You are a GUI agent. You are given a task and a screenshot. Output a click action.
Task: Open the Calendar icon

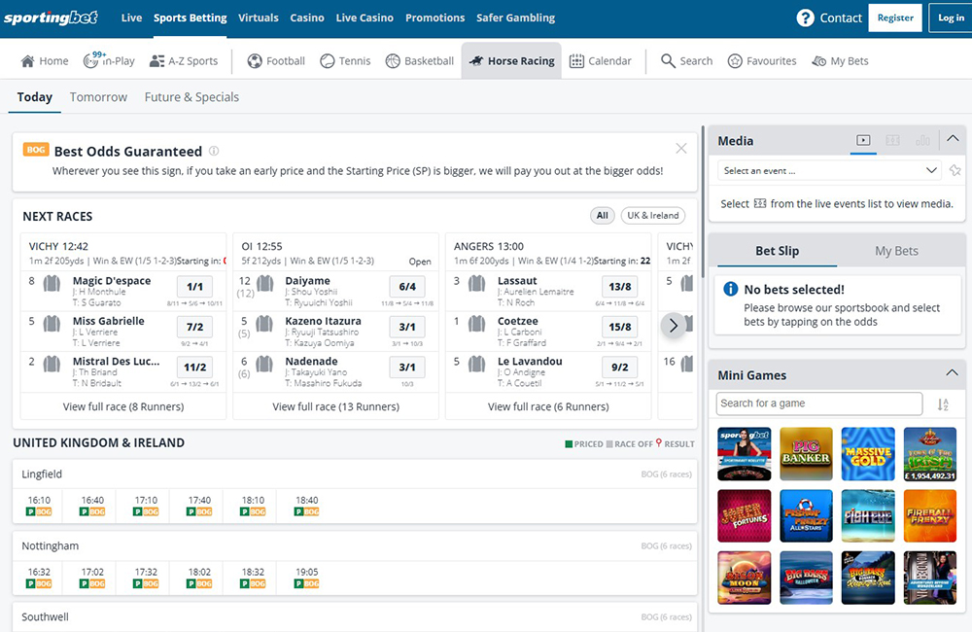point(576,61)
